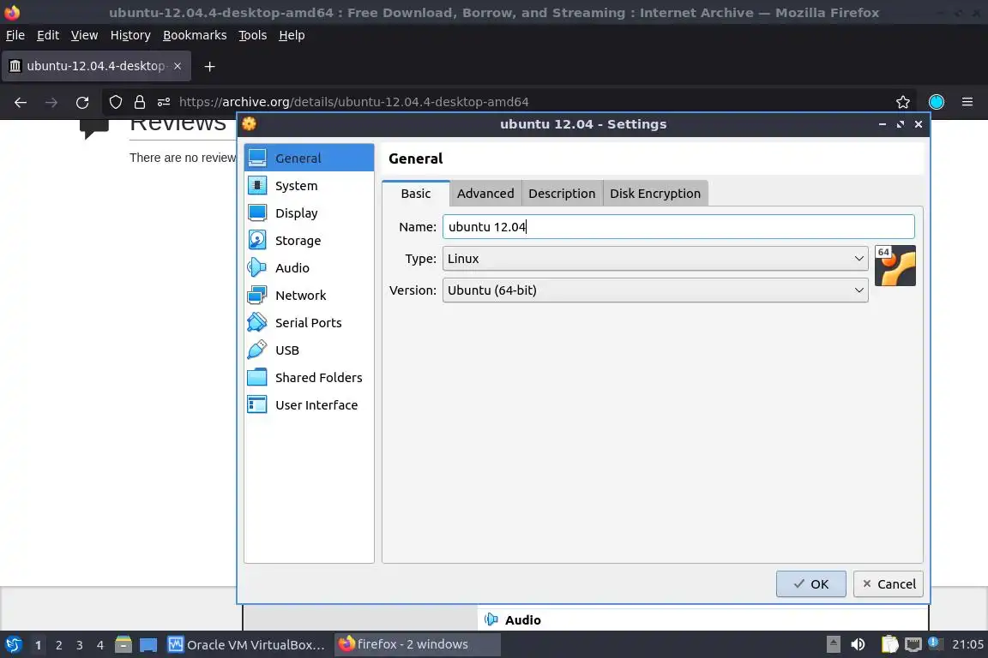Switch to workspace 2 in taskbar
The width and height of the screenshot is (988, 658).
click(x=58, y=645)
